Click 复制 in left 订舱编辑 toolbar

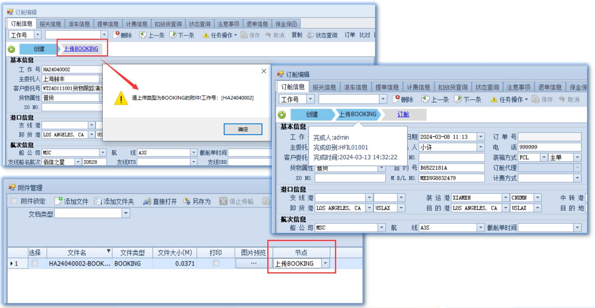297,35
